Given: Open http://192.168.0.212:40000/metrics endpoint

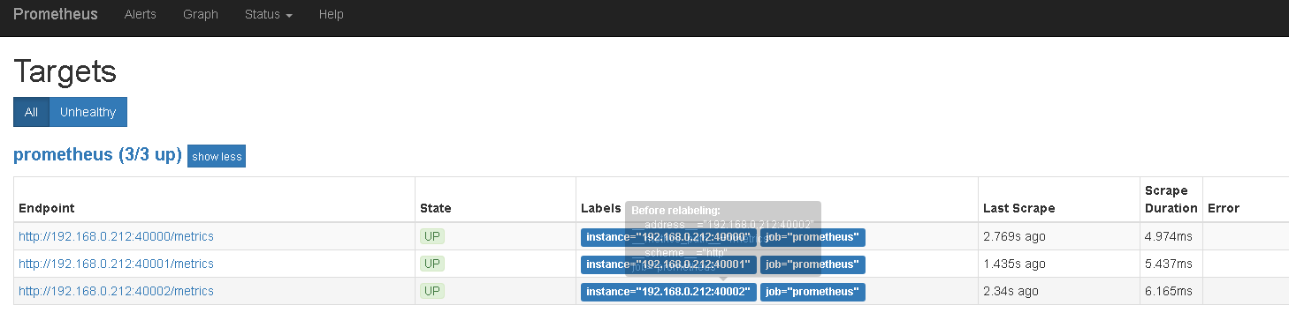Looking at the screenshot, I should pos(116,236).
